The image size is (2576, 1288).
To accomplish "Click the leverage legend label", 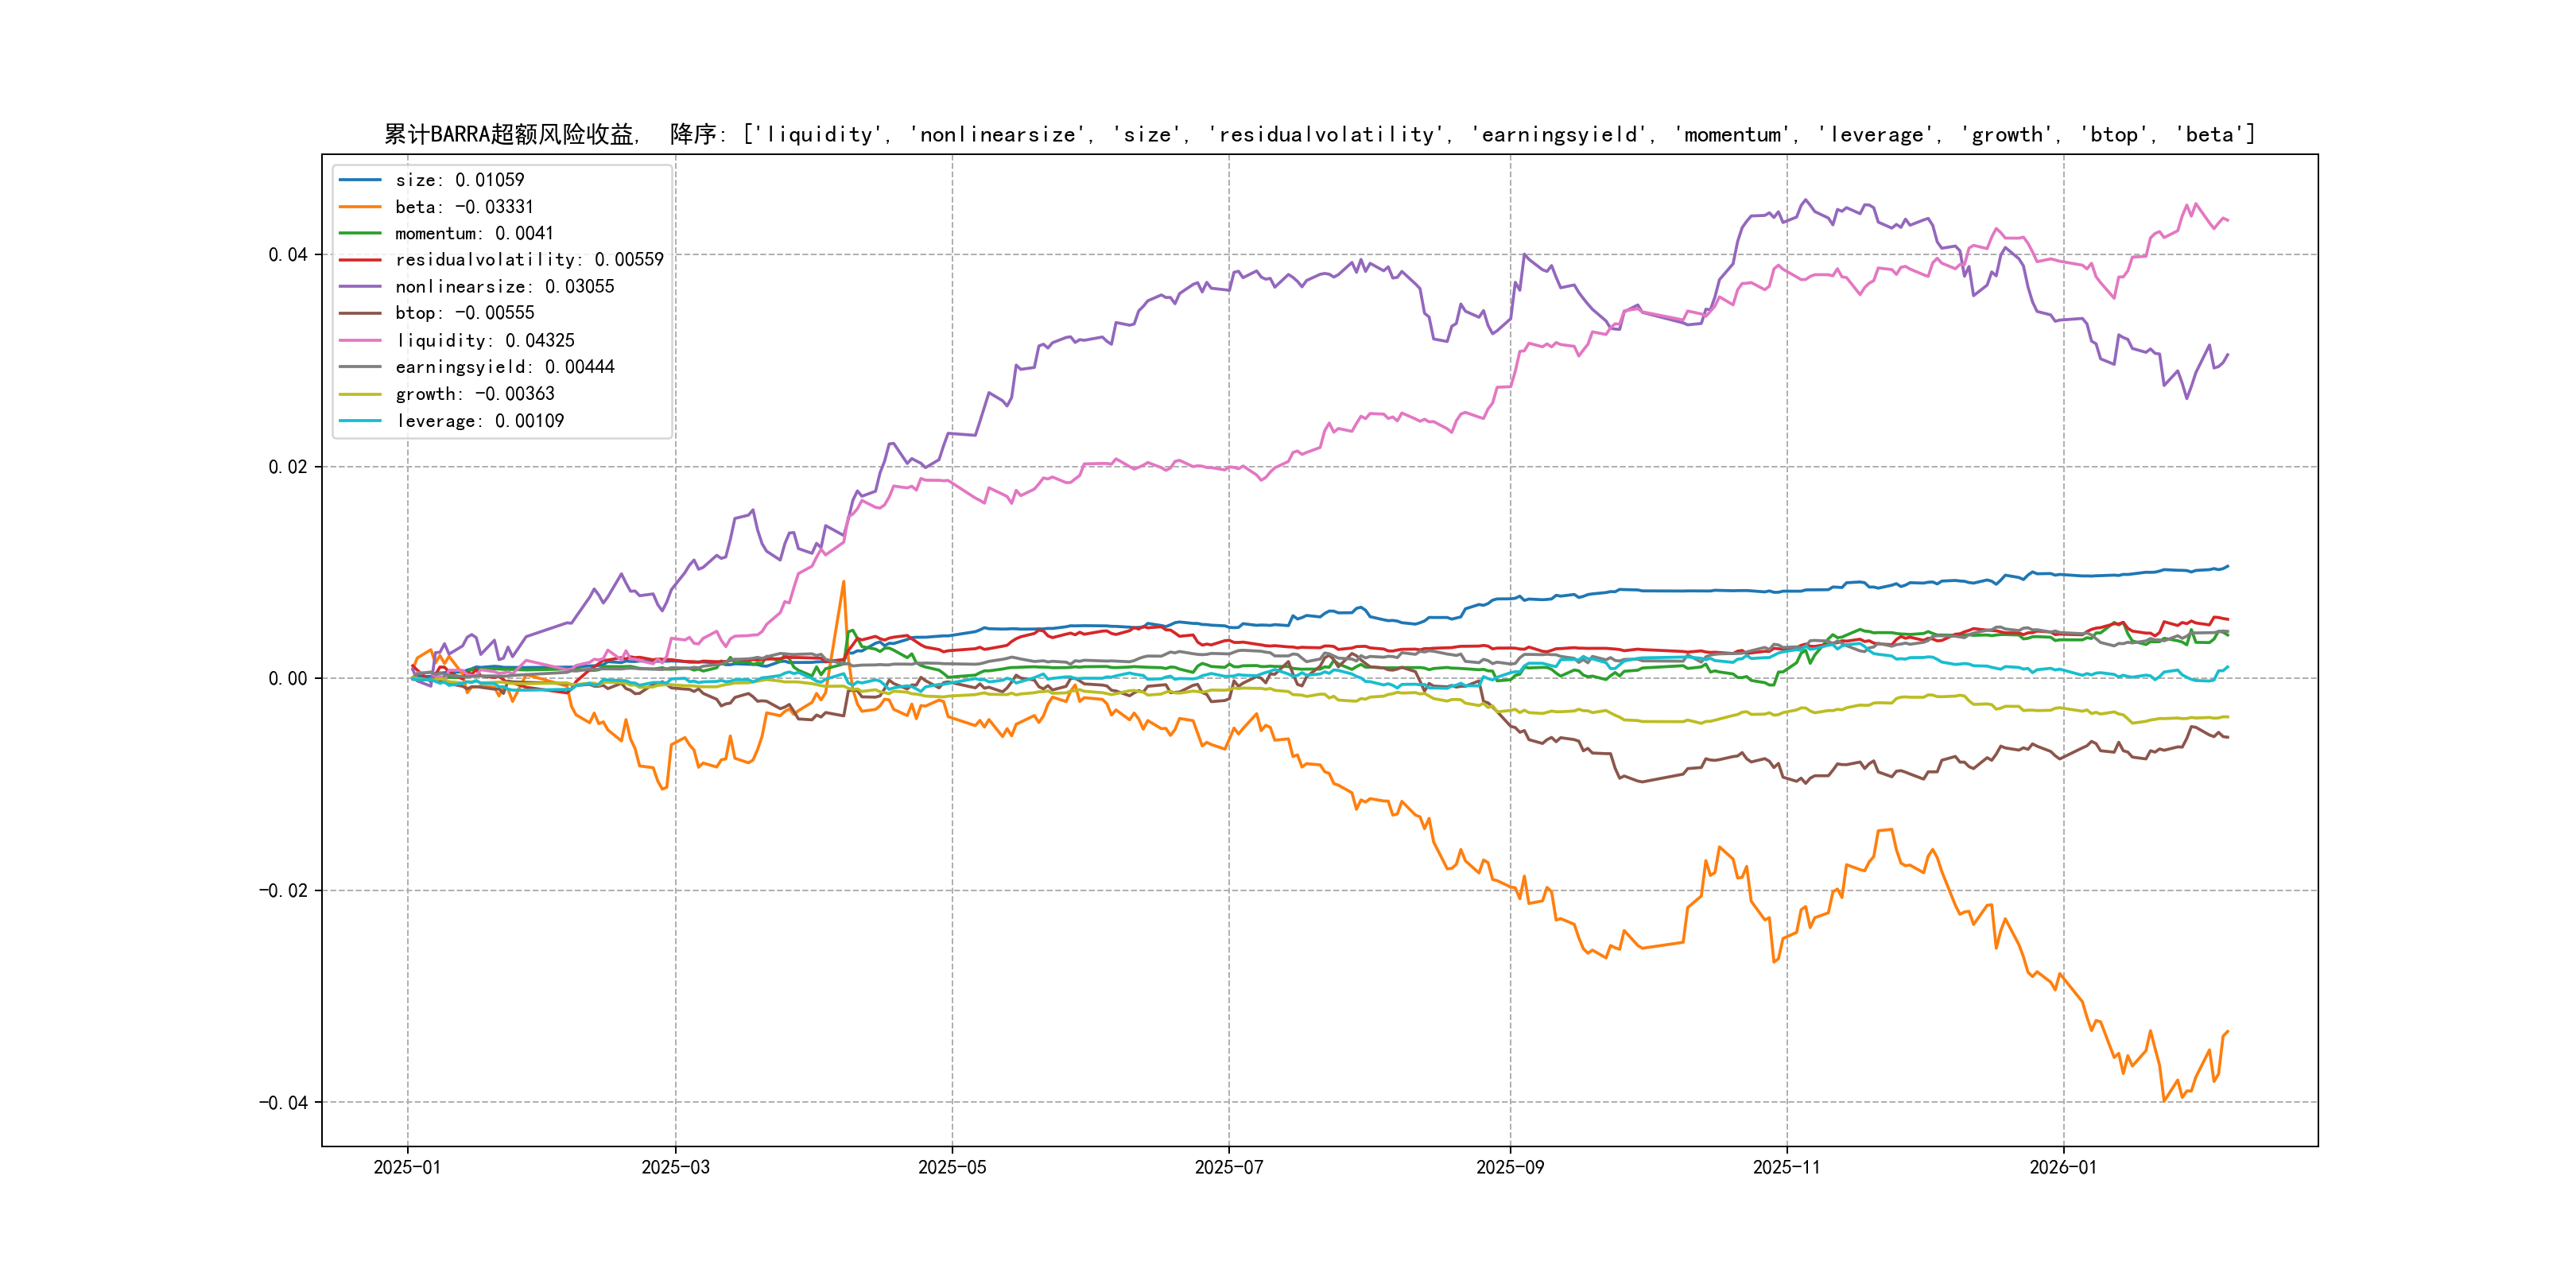I will coord(479,421).
